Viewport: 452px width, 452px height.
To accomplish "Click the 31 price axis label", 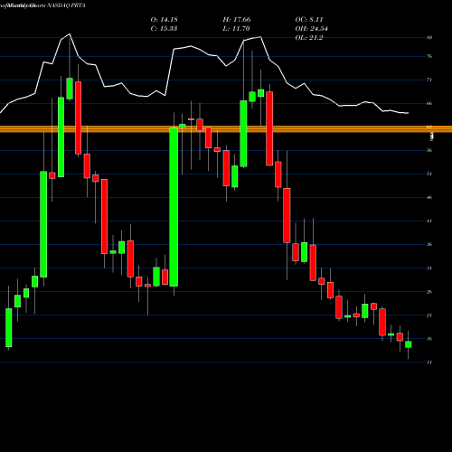I will (x=429, y=268).
